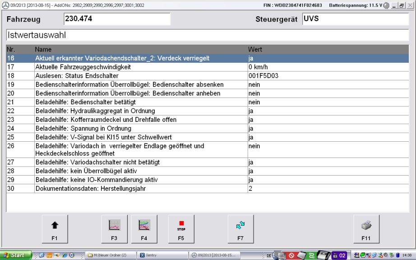The width and height of the screenshot is (416, 260).
Task: Open the Windows Start menu
Action: pyautogui.click(x=16, y=255)
